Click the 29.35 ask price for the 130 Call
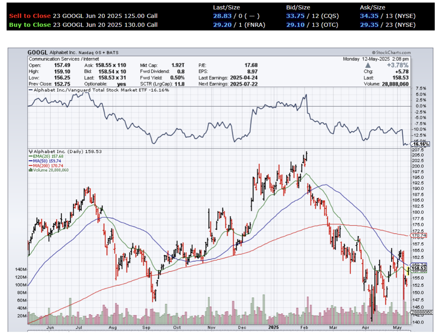This screenshot has width=445, height=333. pyautogui.click(x=369, y=25)
